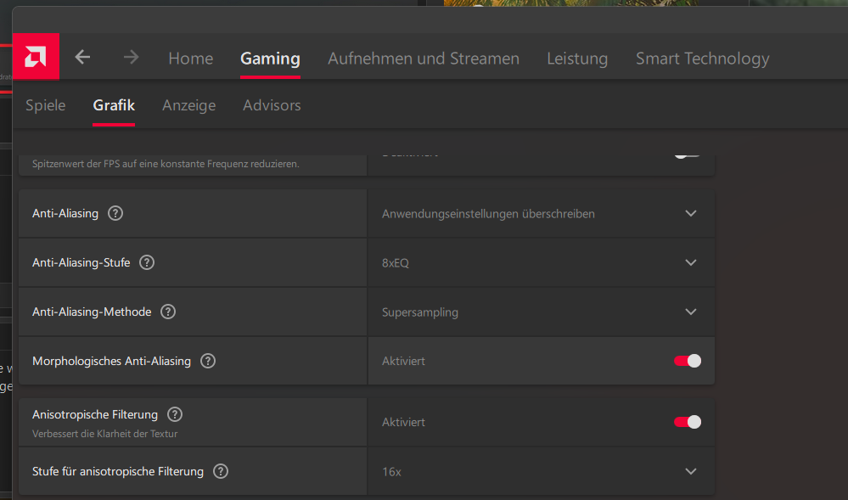The height and width of the screenshot is (500, 848).
Task: Click the question mark beside Stufe für anisotropische Filterung
Action: (220, 471)
